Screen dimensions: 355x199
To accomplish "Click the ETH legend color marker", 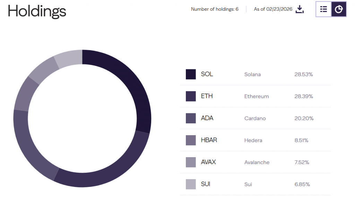I will [x=191, y=96].
